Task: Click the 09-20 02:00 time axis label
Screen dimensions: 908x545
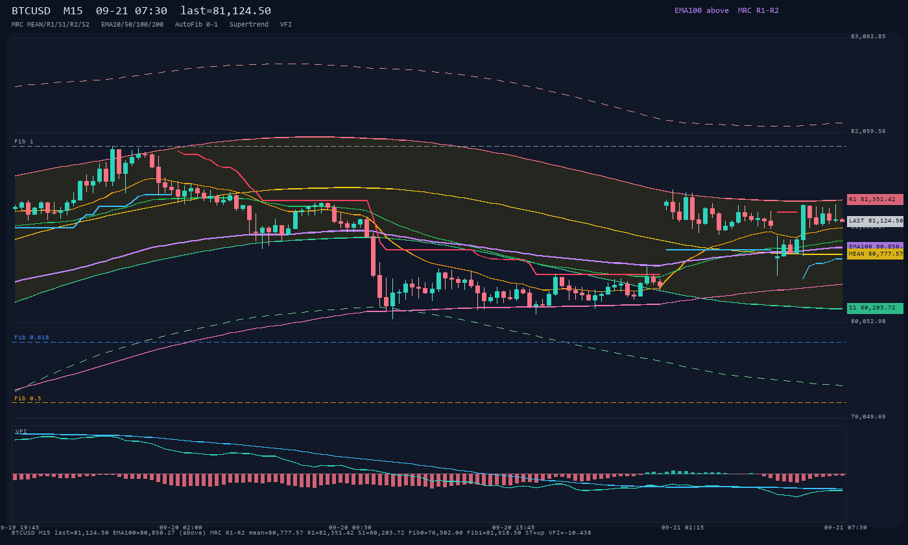Action: click(x=181, y=527)
